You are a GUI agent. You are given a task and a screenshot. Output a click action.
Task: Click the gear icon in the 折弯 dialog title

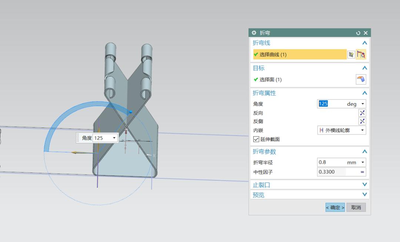coord(254,33)
